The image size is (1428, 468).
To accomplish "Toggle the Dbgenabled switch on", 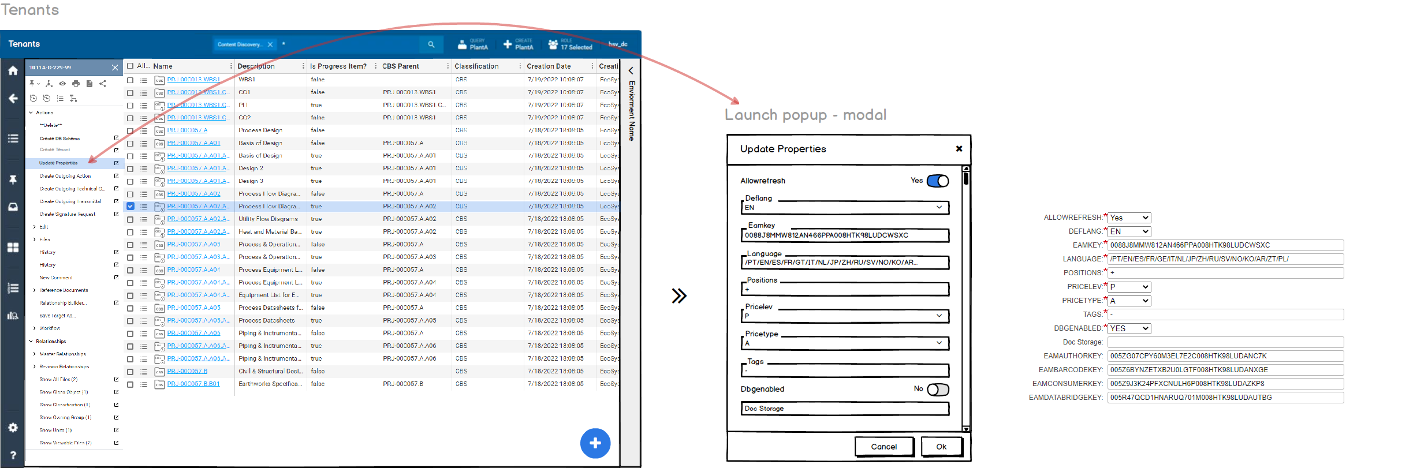I will coord(938,390).
